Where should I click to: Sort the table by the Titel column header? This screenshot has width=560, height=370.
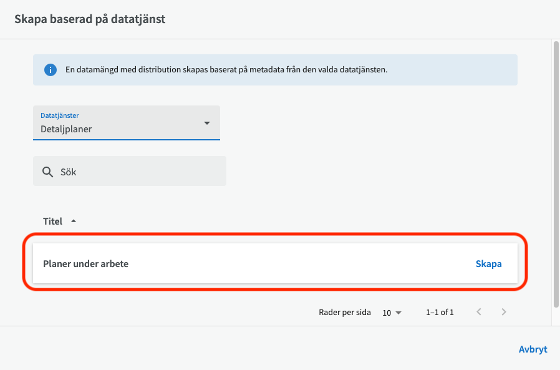(x=53, y=222)
